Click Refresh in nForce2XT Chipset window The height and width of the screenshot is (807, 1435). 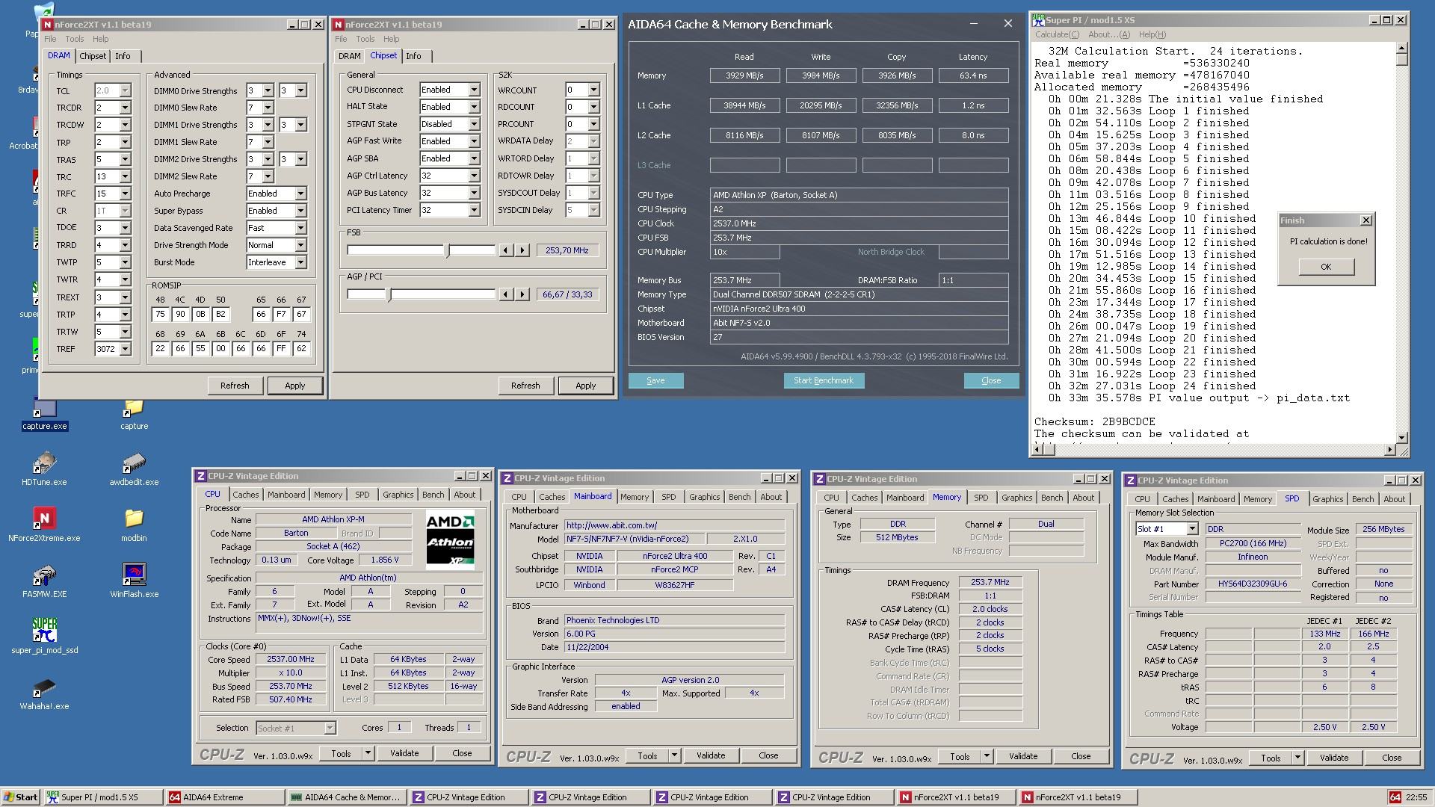coord(525,386)
